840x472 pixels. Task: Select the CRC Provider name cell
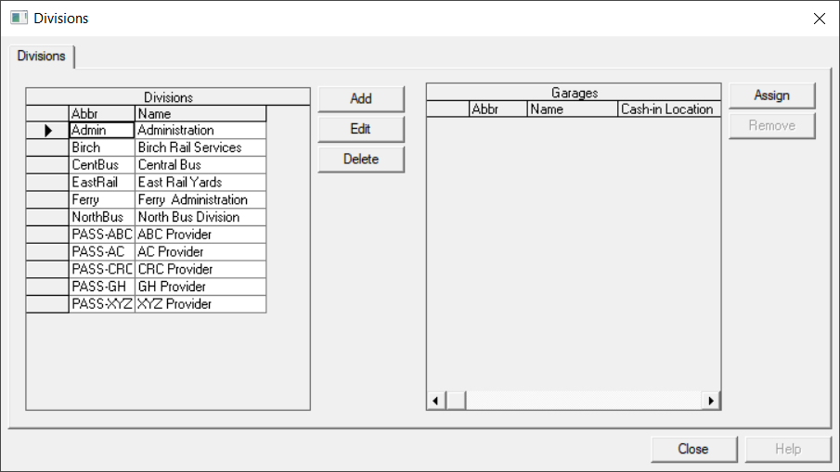(200, 269)
